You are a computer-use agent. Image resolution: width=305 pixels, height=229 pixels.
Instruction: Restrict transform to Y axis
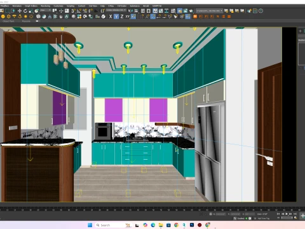tap(116, 17)
